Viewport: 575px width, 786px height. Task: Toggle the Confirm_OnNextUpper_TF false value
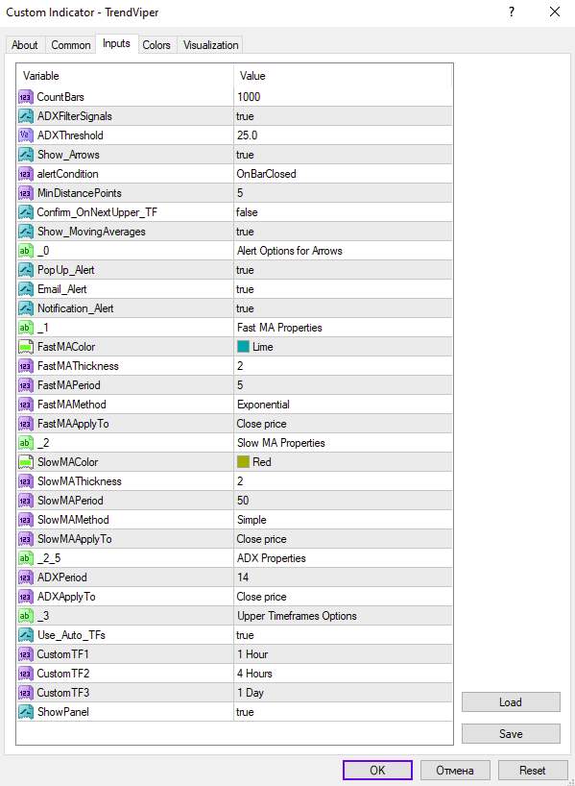[x=343, y=212]
